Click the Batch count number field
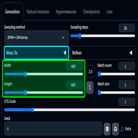Viewport: 138px width, 138px height. tap(127, 66)
